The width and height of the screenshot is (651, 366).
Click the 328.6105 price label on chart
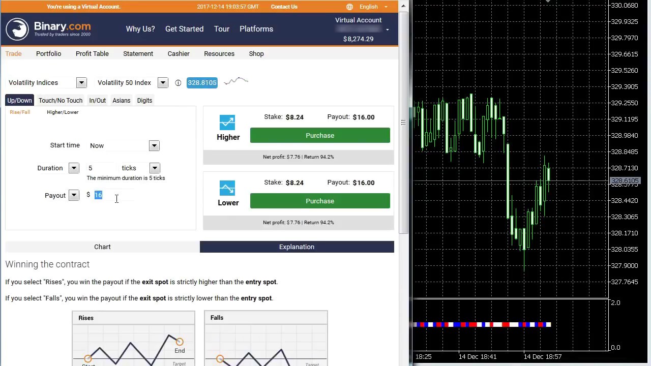[625, 181]
